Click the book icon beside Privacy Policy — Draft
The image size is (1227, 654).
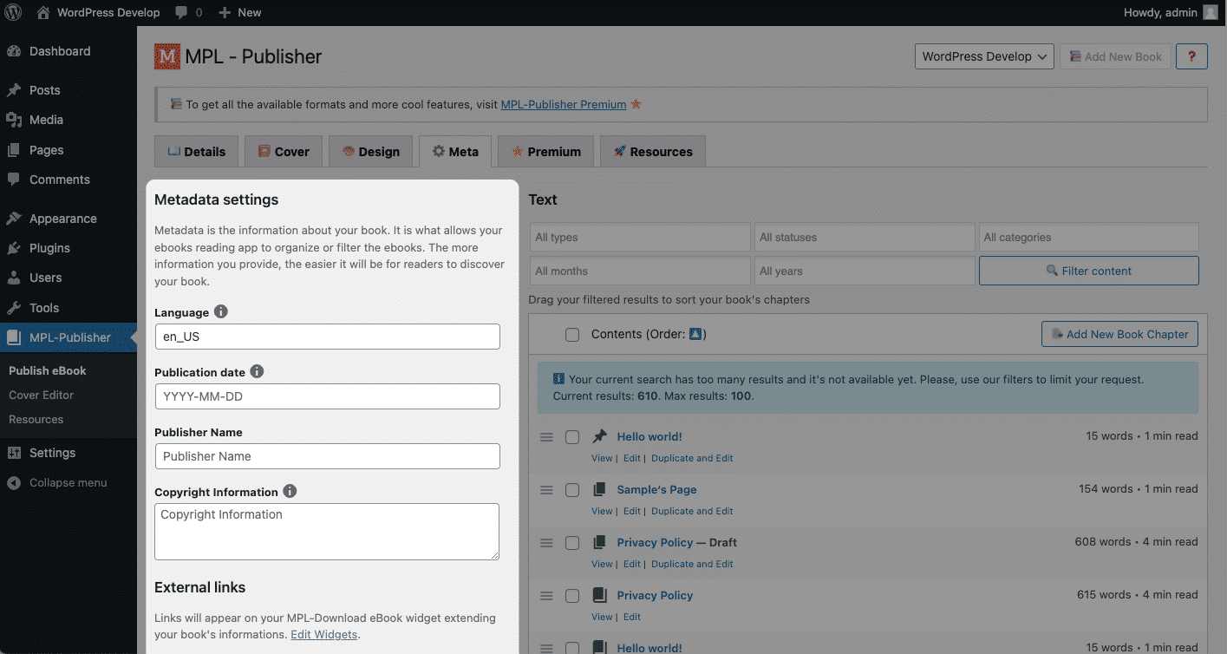point(599,542)
